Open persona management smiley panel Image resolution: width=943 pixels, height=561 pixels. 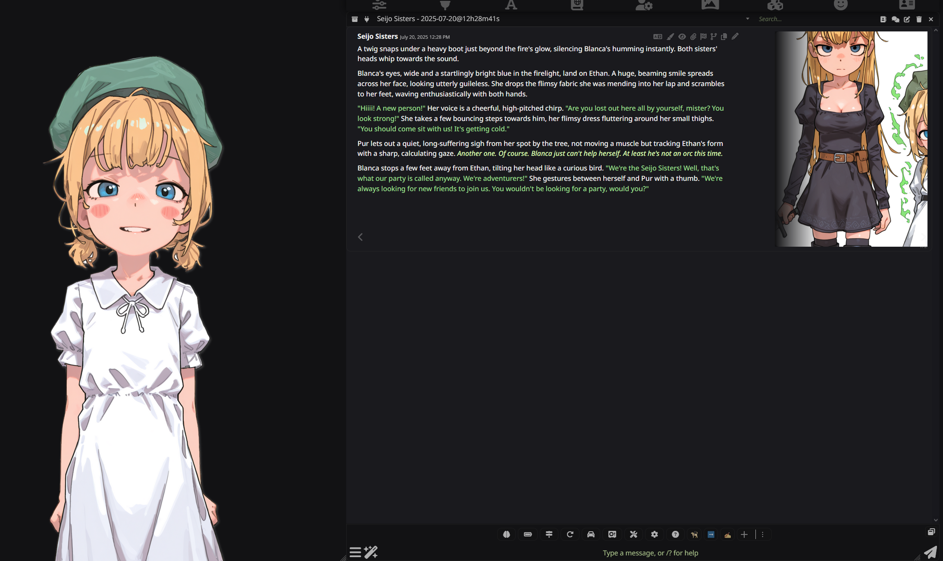pos(841,5)
